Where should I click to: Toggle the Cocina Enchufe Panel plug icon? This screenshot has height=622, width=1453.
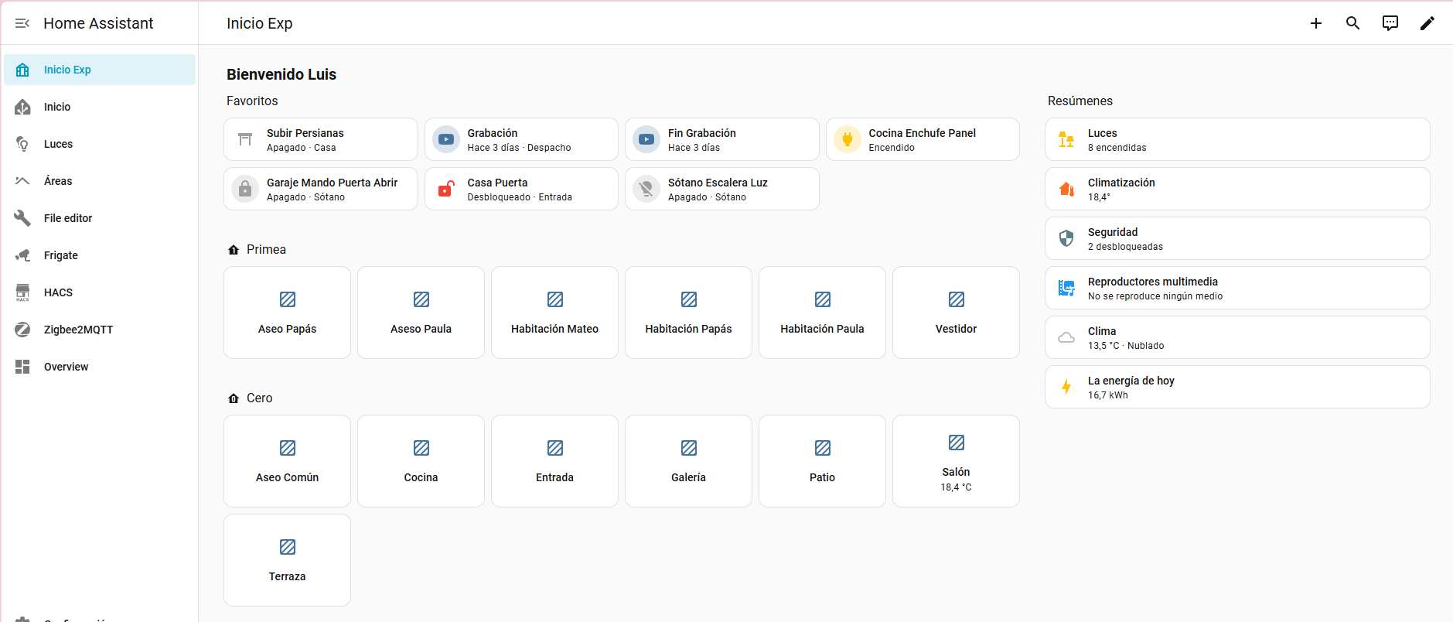tap(847, 139)
